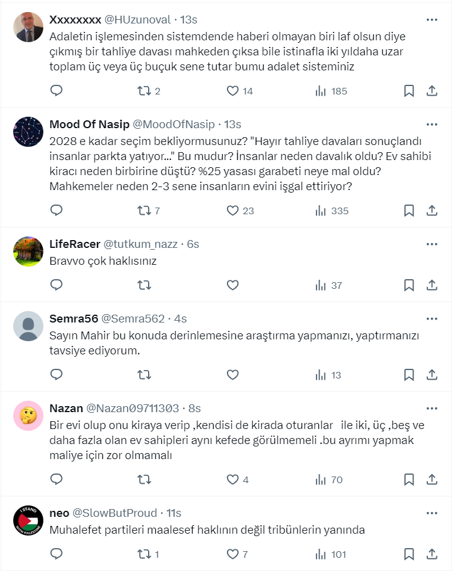452x571 pixels.
Task: Open the 13s timestamp on Xxxxxxxx's tweet
Action: click(x=190, y=20)
